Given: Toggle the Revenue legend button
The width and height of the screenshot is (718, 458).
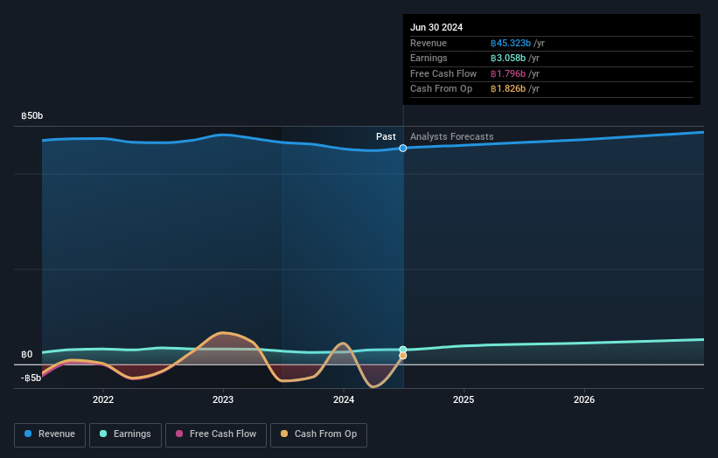Looking at the screenshot, I should 50,434.
